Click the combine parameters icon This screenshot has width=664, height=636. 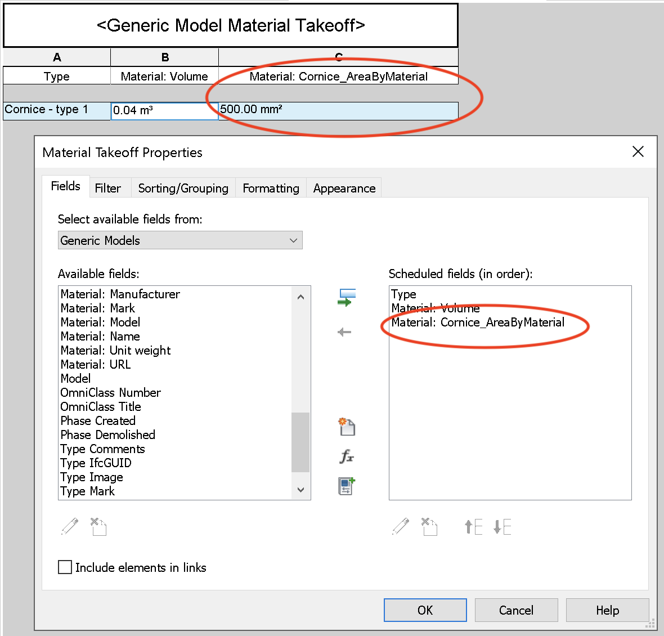pos(347,486)
